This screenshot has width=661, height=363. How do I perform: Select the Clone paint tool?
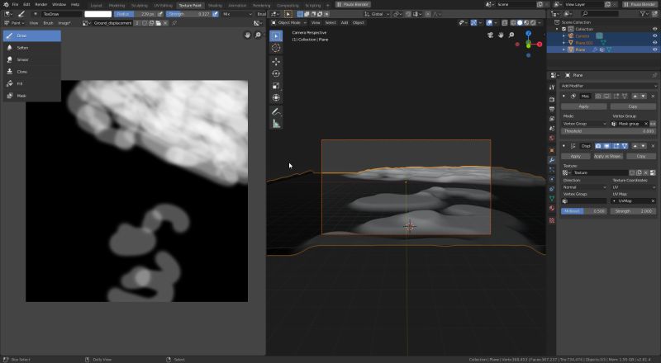point(32,72)
